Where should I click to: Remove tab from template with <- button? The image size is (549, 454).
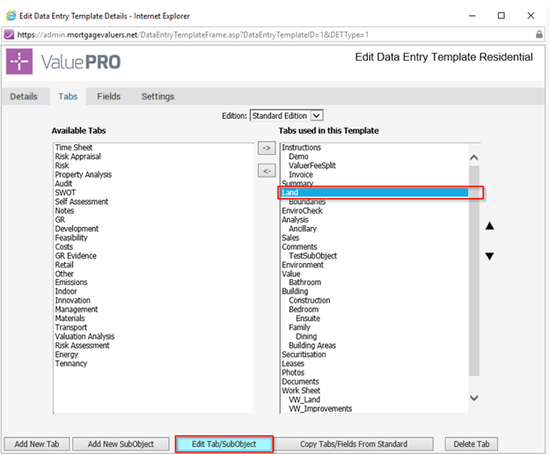coord(267,171)
